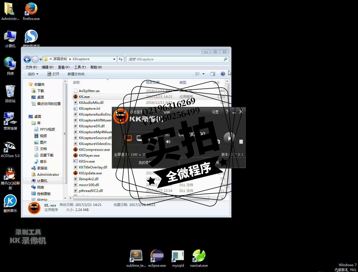Click the navigation pane vertical scrollbar
The height and width of the screenshot is (272, 358).
pos(65,134)
